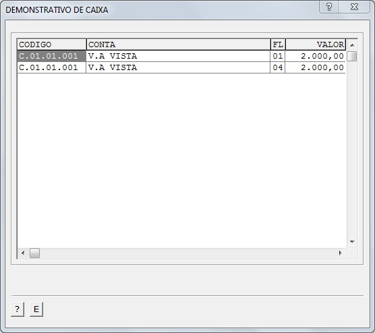Click 2.000,00 value in FL 01 row
Viewport: 375px width, 333px height.
click(x=315, y=56)
